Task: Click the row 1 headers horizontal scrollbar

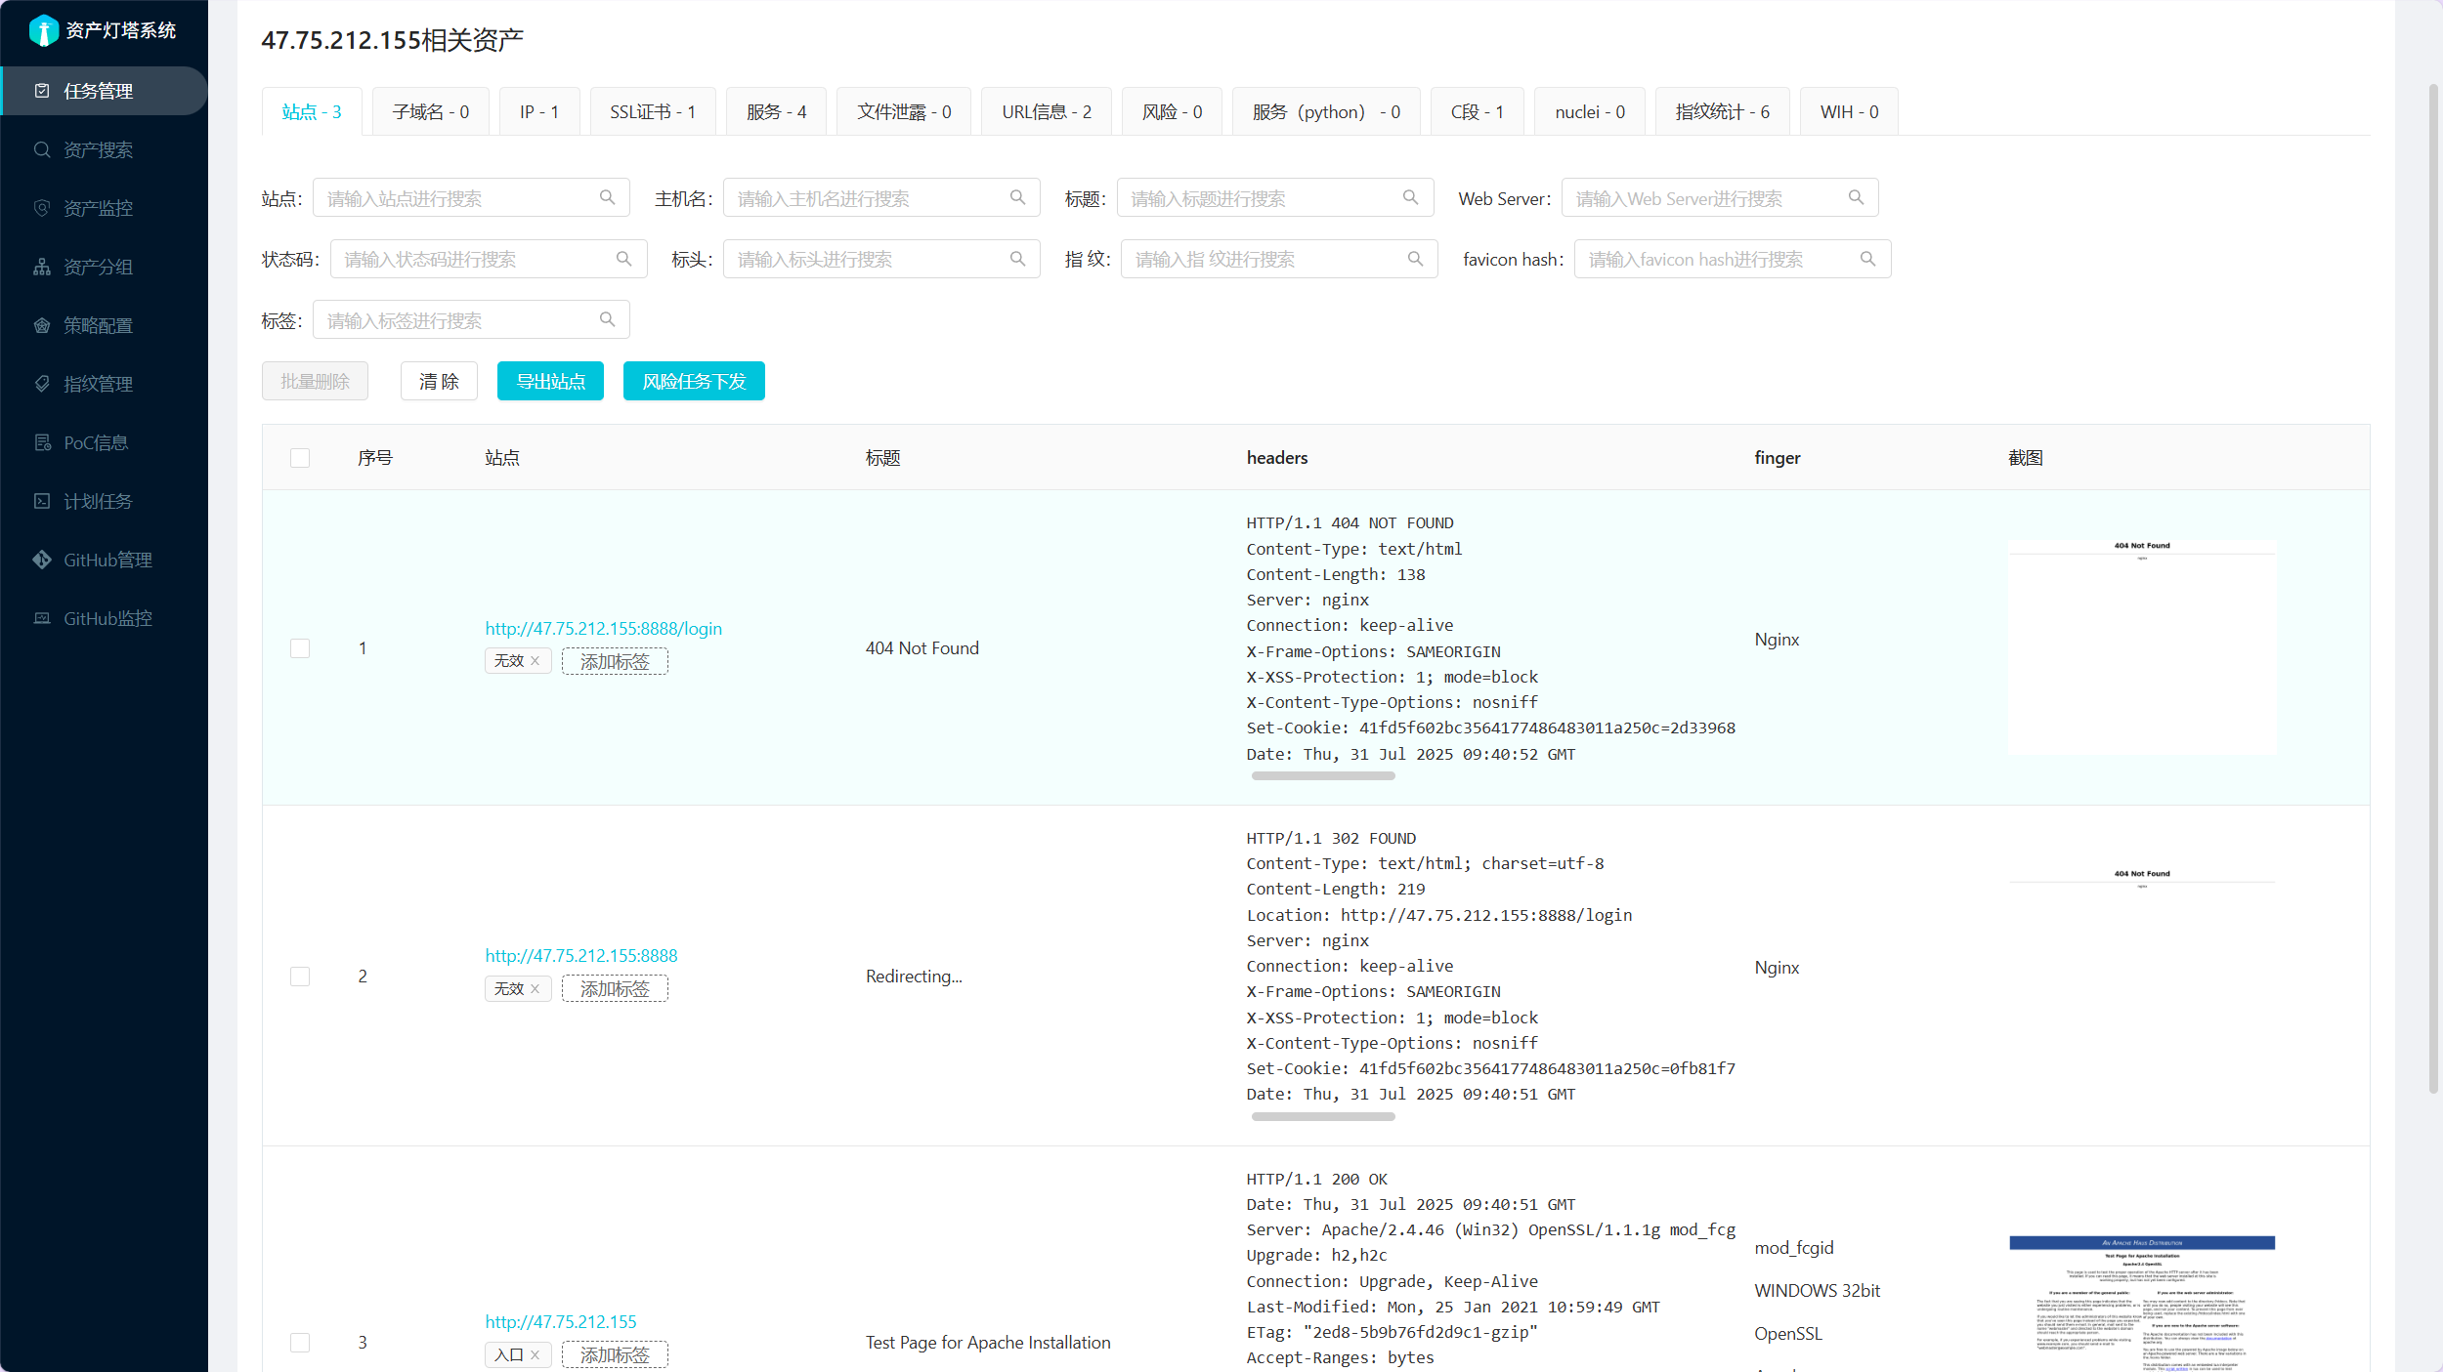Action: coord(1322,776)
